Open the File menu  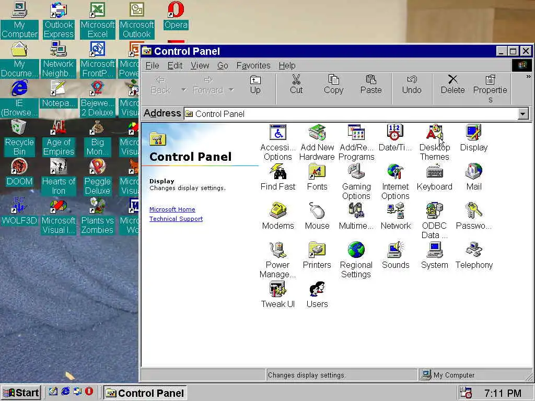coord(152,65)
